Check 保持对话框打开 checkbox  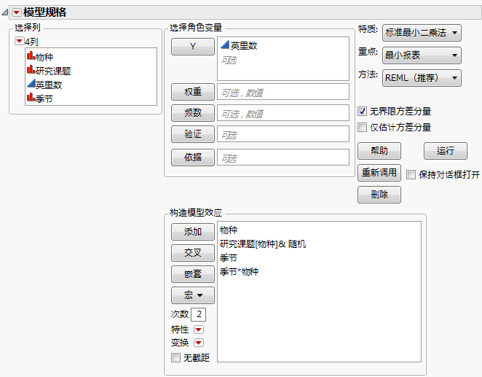(411, 175)
